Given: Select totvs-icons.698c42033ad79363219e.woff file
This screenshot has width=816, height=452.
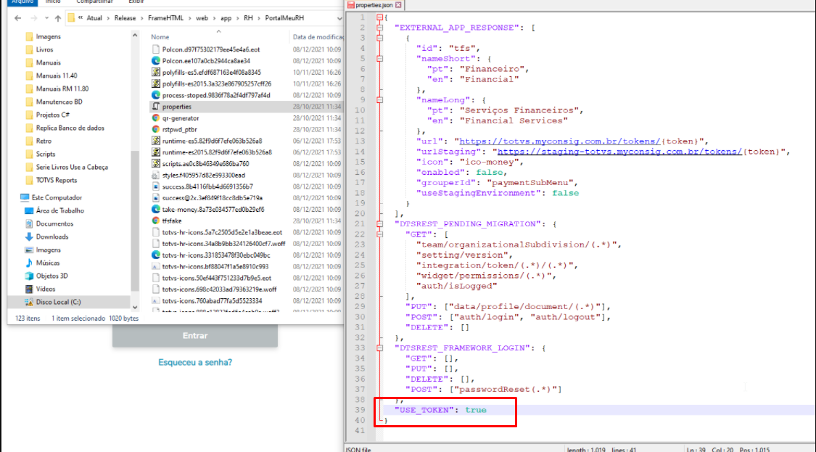Looking at the screenshot, I should 219,289.
